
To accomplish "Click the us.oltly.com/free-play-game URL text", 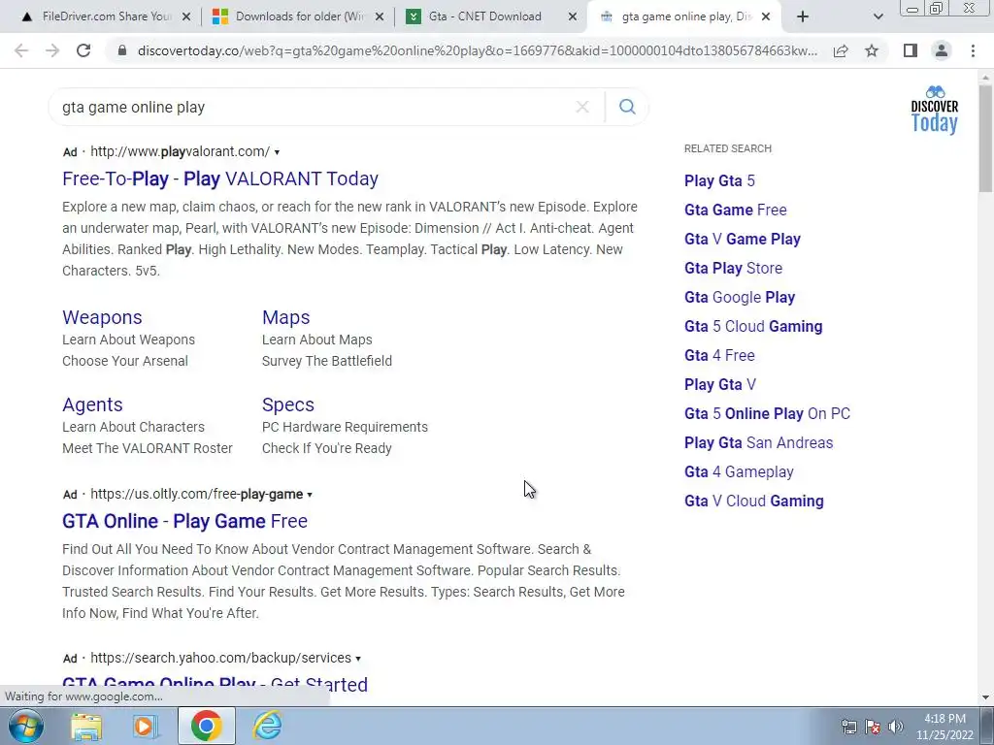I will 196,494.
